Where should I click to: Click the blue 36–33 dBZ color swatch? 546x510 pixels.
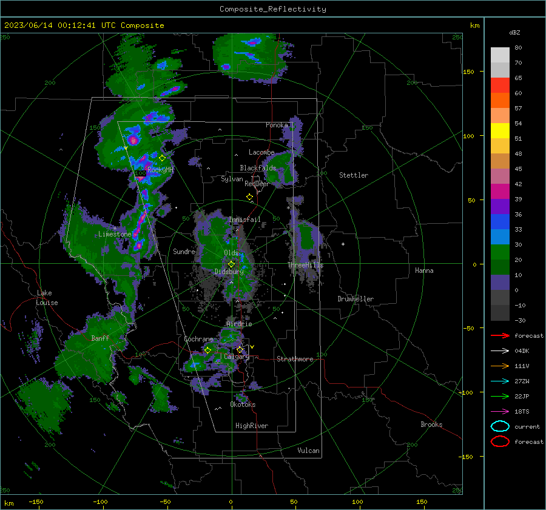pos(500,221)
